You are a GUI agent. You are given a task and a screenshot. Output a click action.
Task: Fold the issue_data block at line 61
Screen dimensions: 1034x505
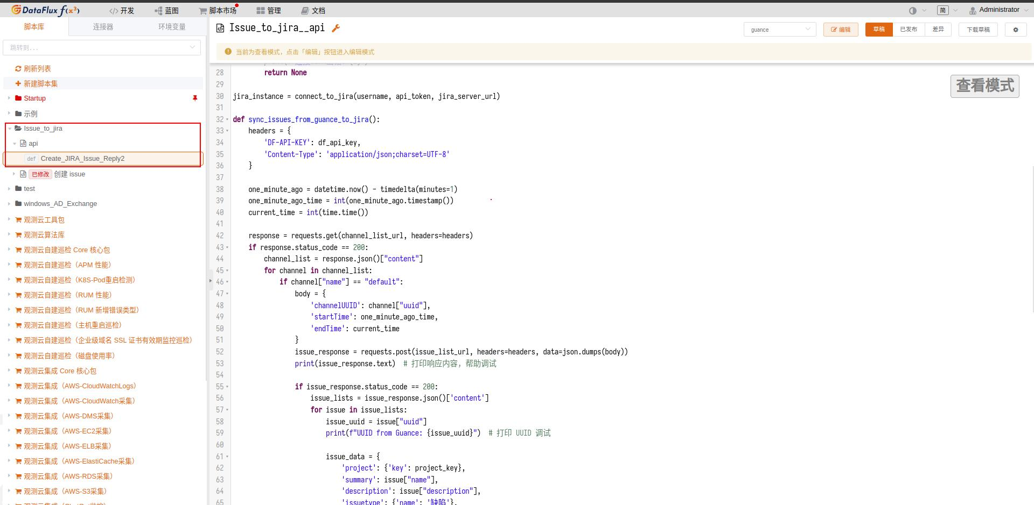227,457
